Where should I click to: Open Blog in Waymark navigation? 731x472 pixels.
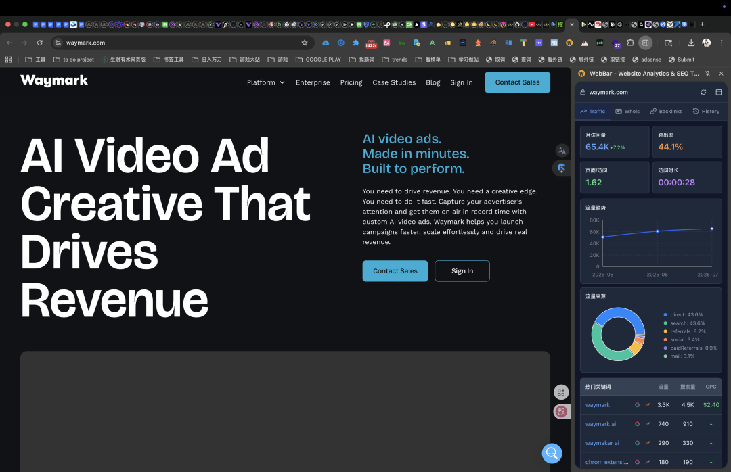tap(433, 82)
